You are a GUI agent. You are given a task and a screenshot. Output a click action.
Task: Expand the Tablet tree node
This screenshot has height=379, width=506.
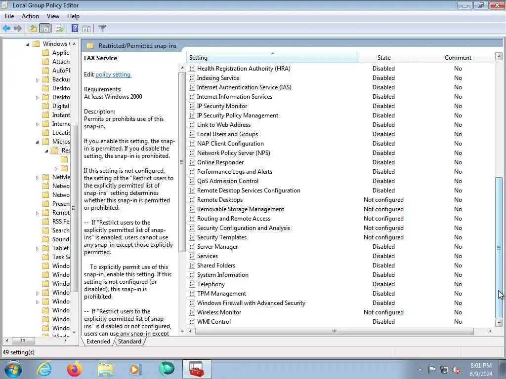click(x=37, y=249)
